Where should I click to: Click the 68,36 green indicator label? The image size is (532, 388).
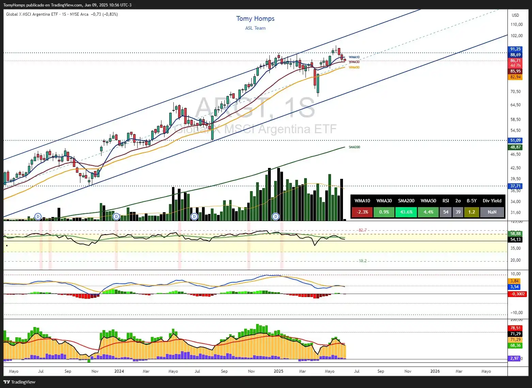click(x=515, y=345)
